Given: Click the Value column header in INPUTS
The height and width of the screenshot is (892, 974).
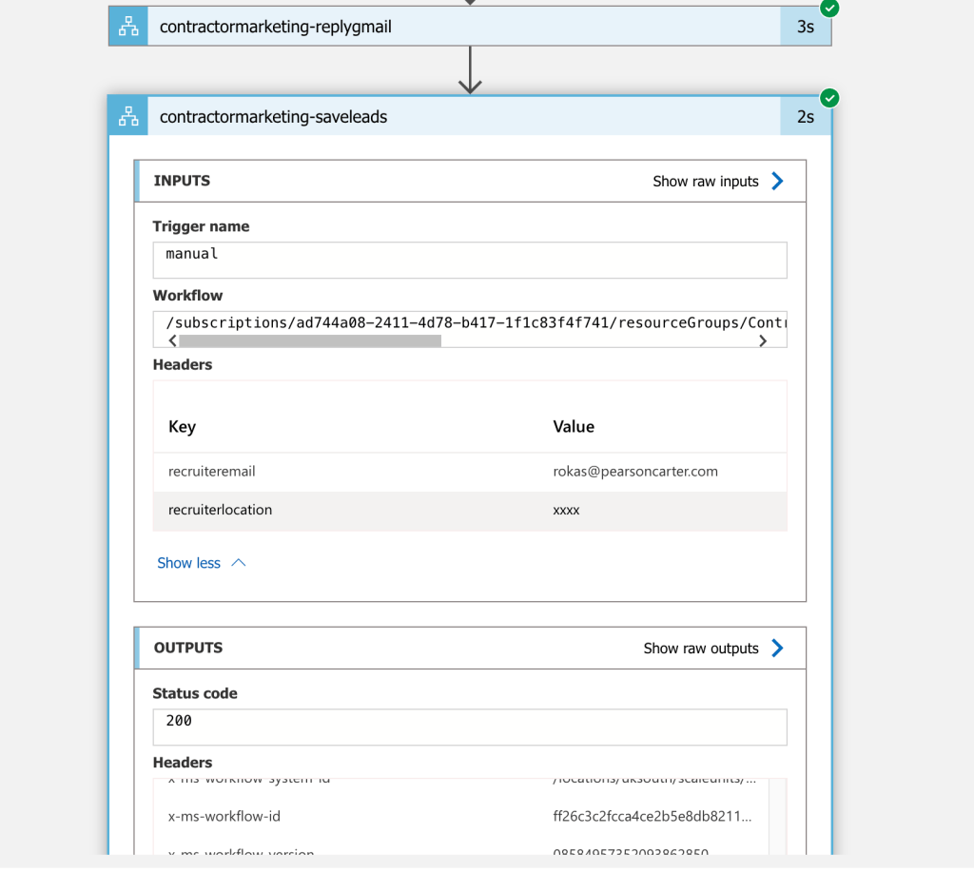Looking at the screenshot, I should pos(574,427).
